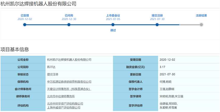Click the signing lawyers 宋晓明,陈鹏,宋立强
The image size is (220, 112).
click(171, 96)
